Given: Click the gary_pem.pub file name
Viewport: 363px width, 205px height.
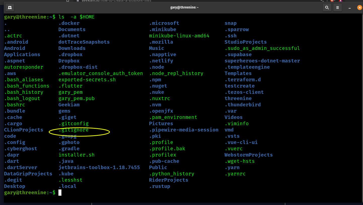Looking at the screenshot, I should 77,98.
